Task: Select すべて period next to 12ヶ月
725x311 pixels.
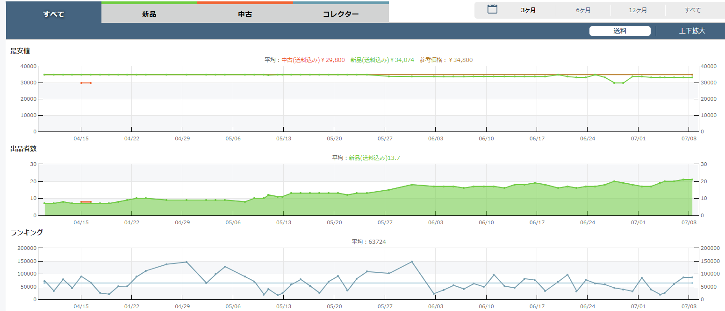Action: point(692,10)
